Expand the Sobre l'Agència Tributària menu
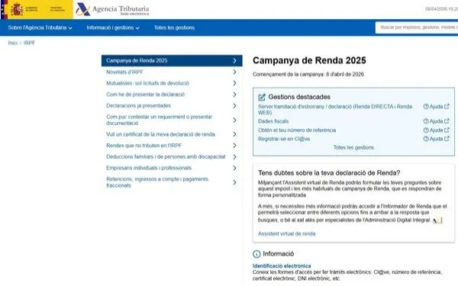This screenshot has width=458, height=286. pyautogui.click(x=40, y=27)
